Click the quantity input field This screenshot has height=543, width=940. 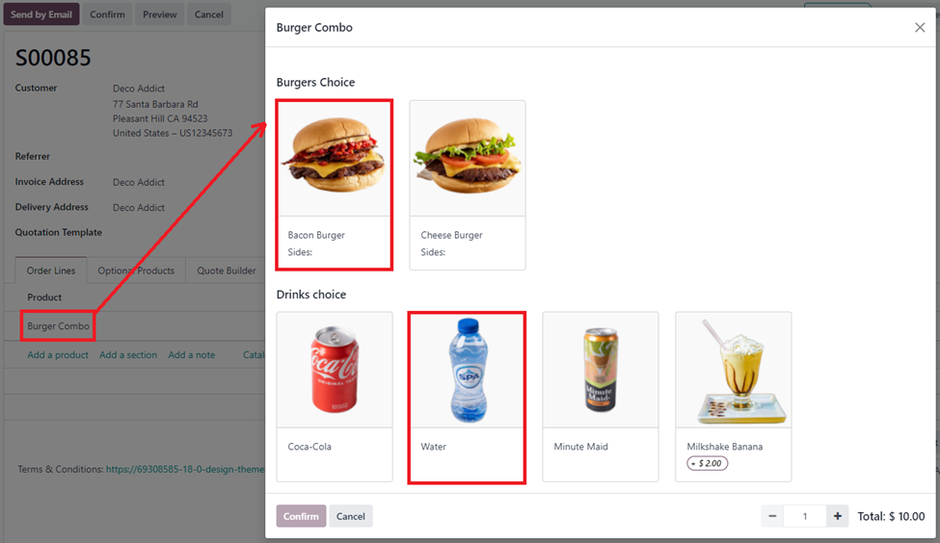tap(804, 516)
